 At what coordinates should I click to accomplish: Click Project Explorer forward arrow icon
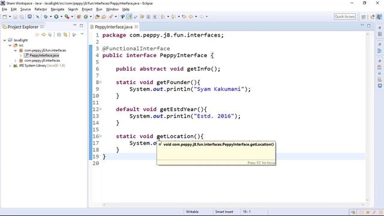[44, 35]
